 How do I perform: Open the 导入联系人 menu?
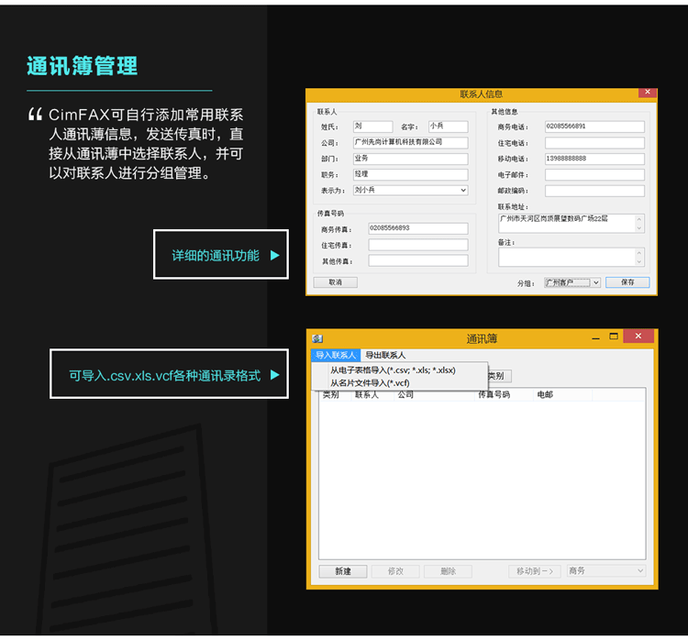(x=335, y=355)
